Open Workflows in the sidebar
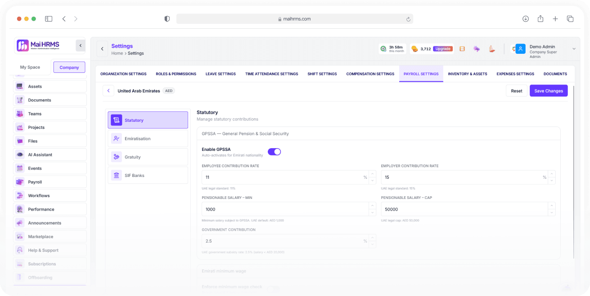This screenshot has width=590, height=296. 50,196
